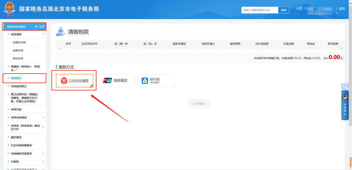Screen dimensions: 352x170
Task: Click the 主页 back arrow in sidebar header
Action: (37, 26)
